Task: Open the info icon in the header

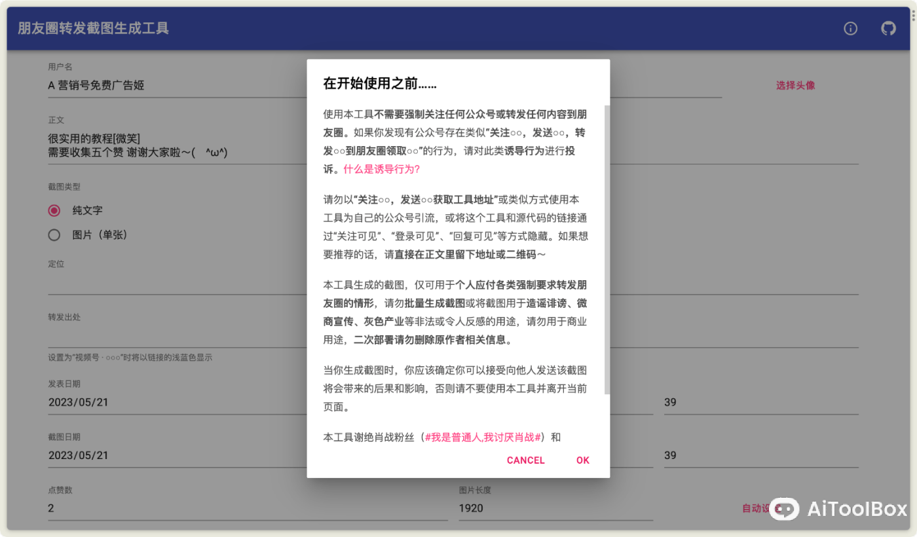Action: coord(850,28)
